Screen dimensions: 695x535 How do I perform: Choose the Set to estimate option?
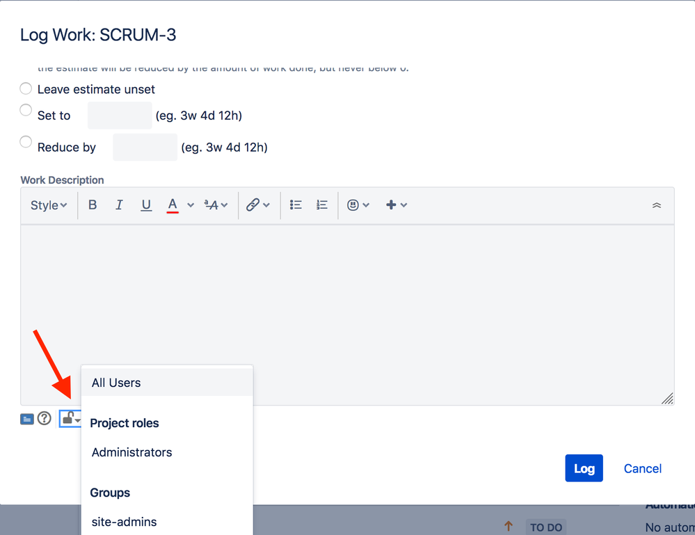click(25, 110)
